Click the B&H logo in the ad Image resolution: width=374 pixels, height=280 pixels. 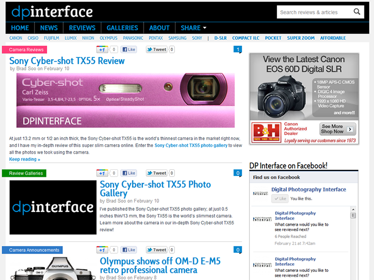coord(267,133)
